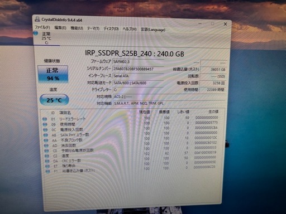Screen dimensions: 286x214
Task: Click the 現在値 column header
Action: click(x=145, y=112)
